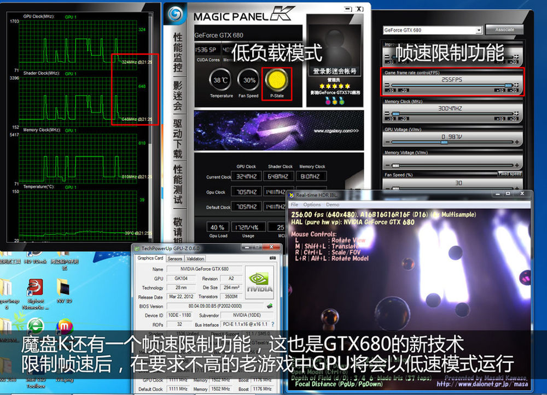
Task: Switch to the Validation tab in GPU-Z
Action: (195, 259)
